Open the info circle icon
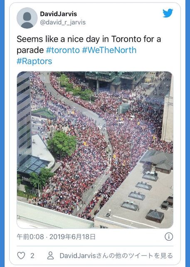Screen dimensions: 190x267 tap(169, 237)
